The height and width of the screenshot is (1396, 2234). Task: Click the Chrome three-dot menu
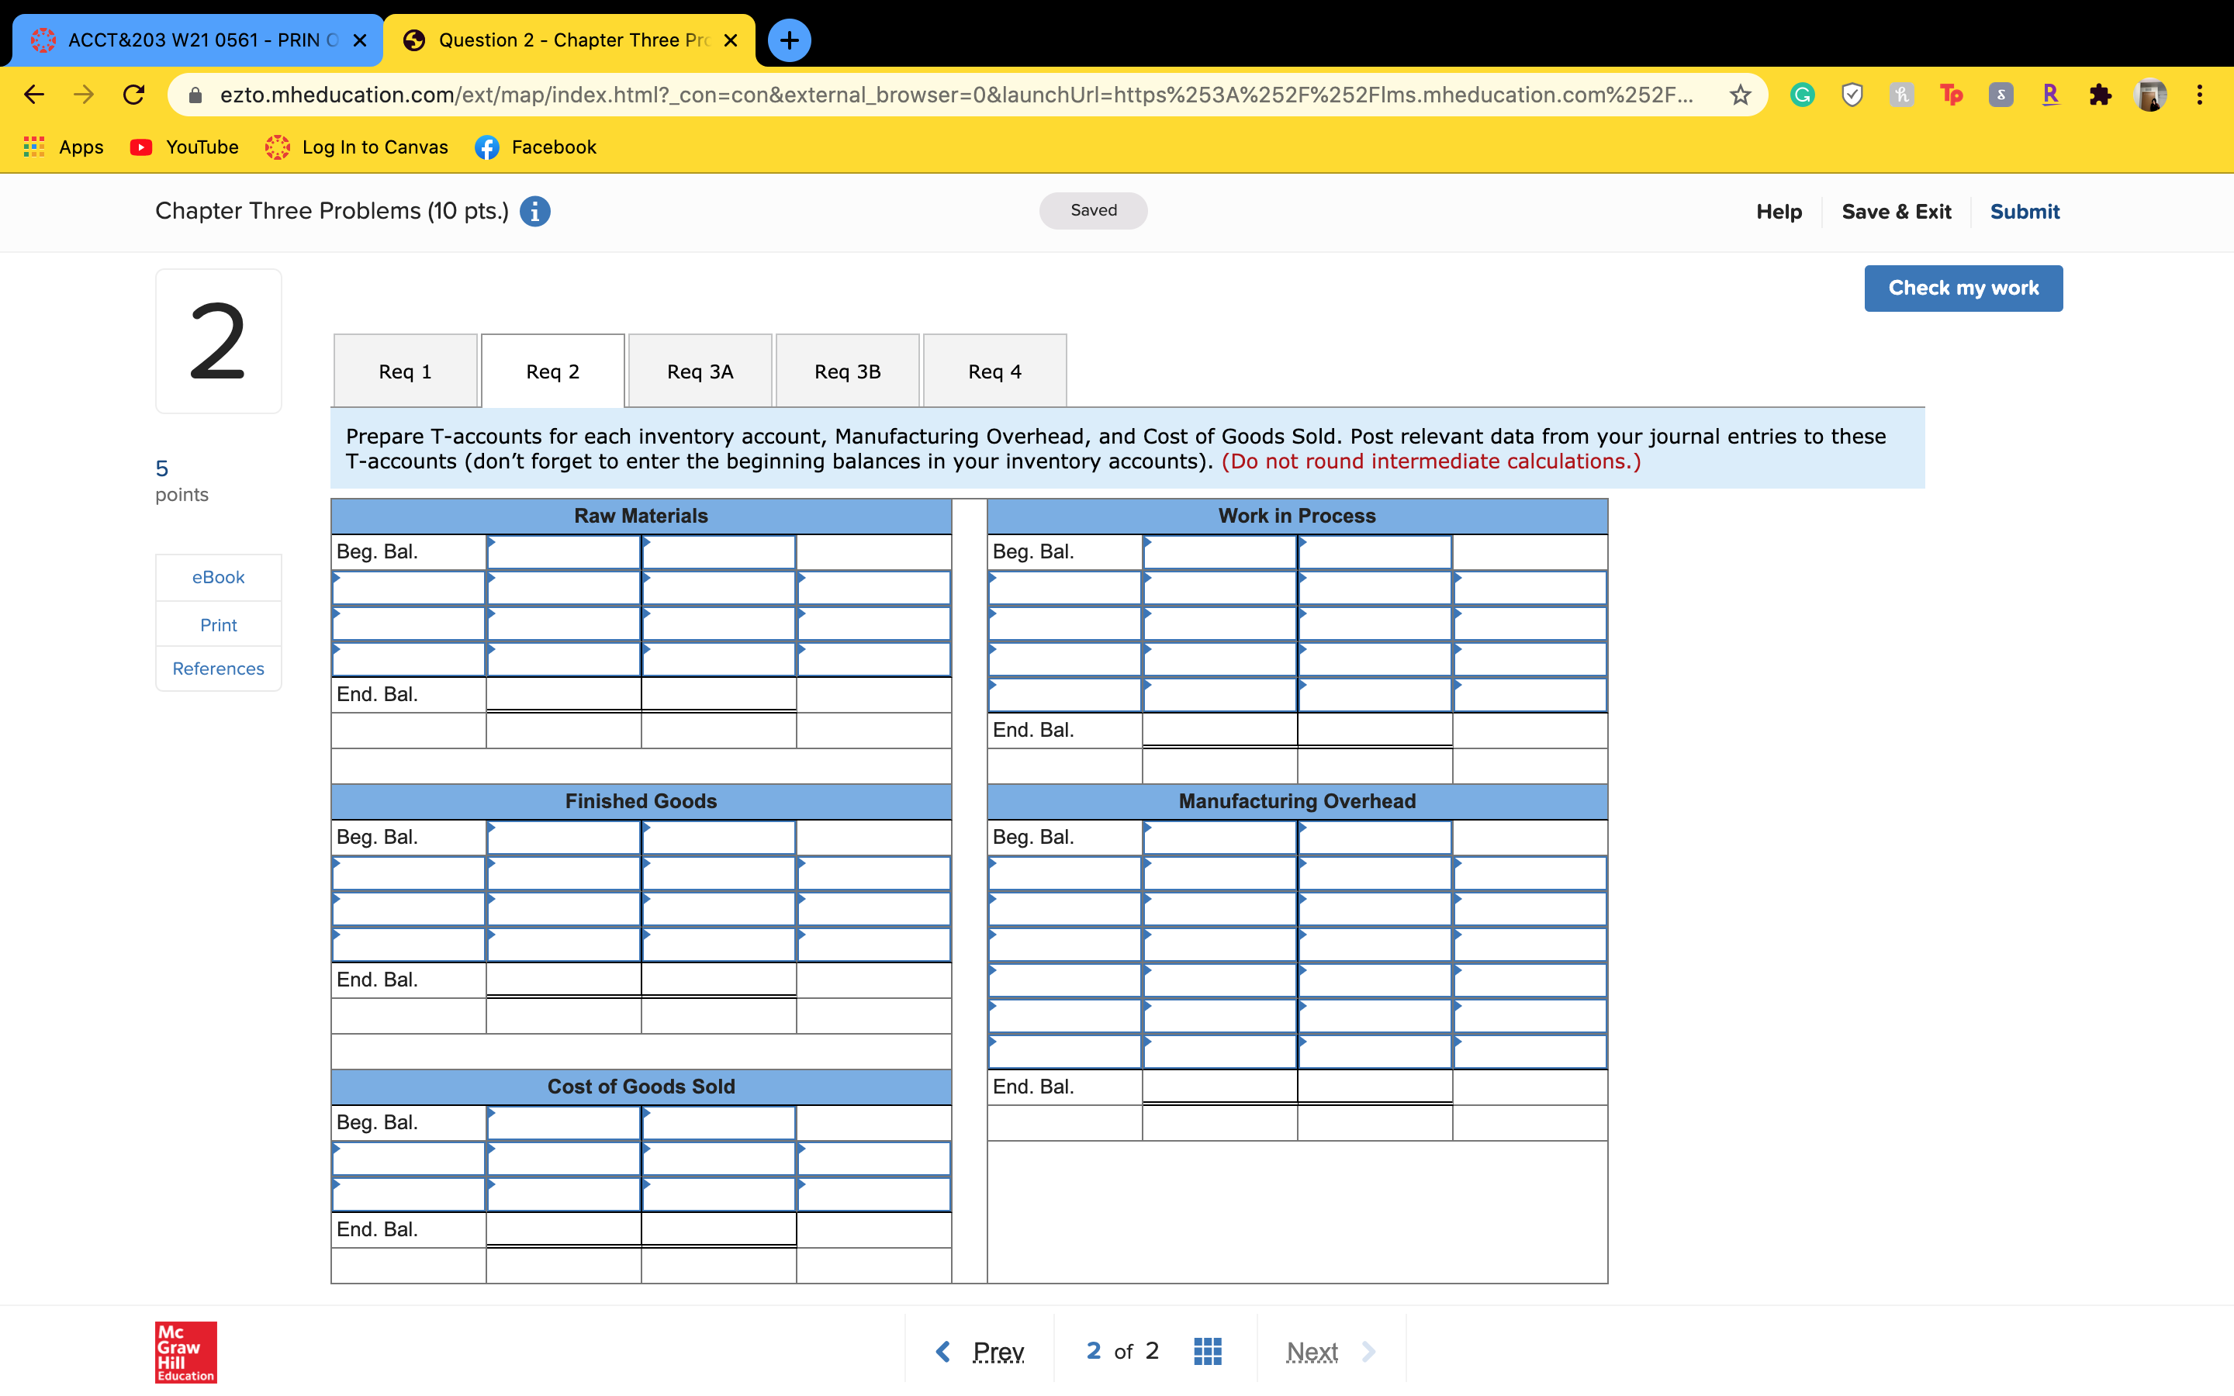[2200, 95]
